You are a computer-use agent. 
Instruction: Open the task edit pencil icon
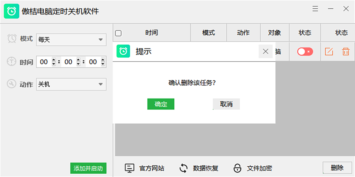click(329, 51)
